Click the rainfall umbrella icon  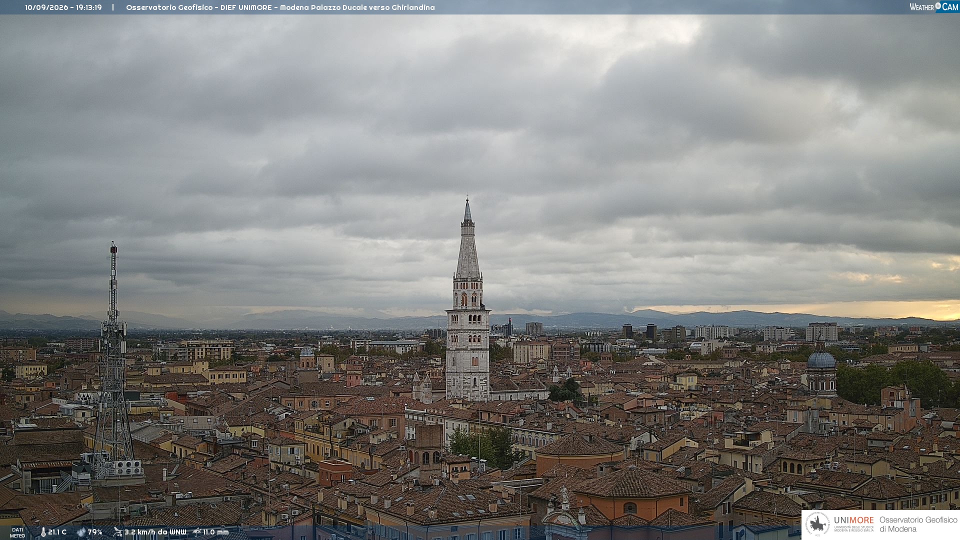click(197, 532)
